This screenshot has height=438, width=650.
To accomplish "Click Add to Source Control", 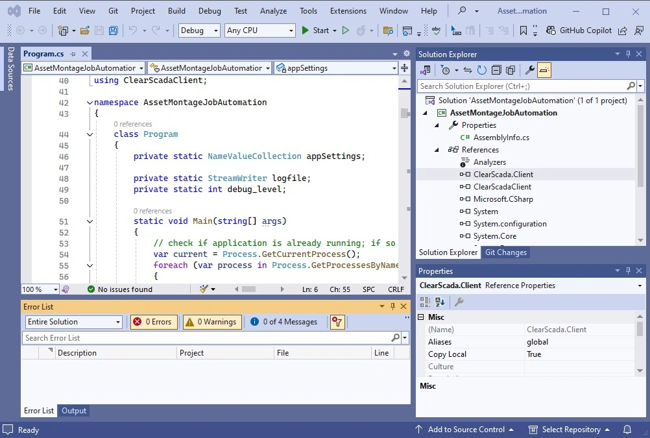I will (x=464, y=430).
